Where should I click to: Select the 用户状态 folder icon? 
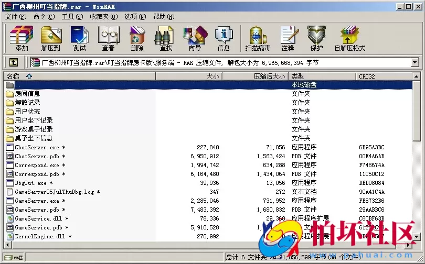pyautogui.click(x=10, y=112)
